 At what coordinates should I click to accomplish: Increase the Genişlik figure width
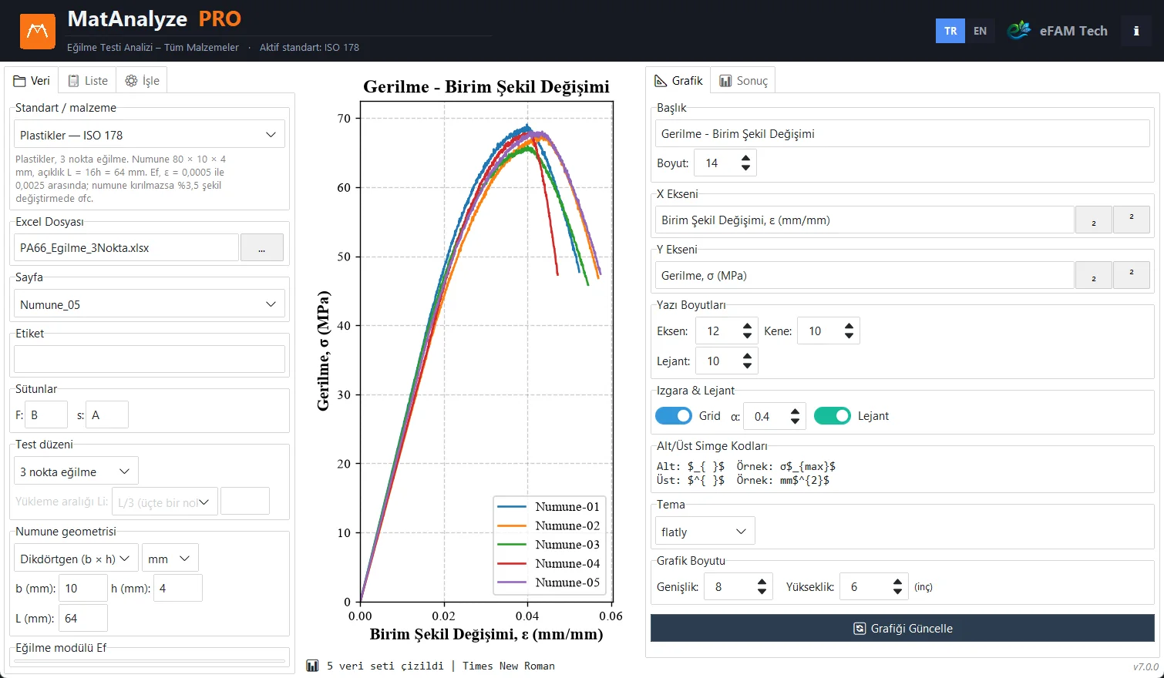(762, 582)
